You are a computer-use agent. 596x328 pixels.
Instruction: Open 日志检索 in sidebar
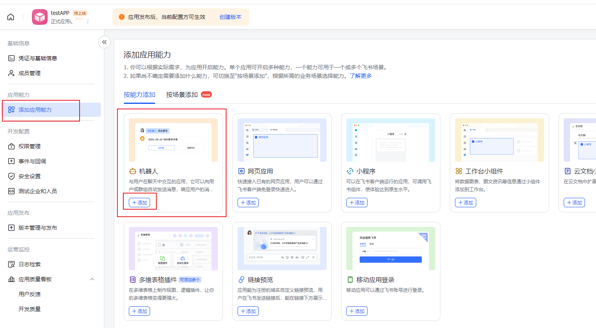pyautogui.click(x=29, y=264)
